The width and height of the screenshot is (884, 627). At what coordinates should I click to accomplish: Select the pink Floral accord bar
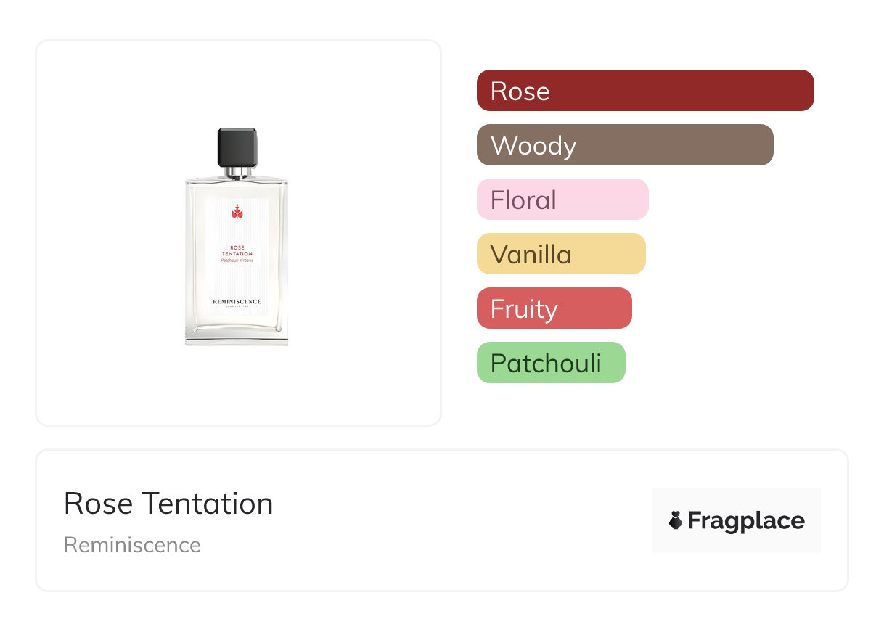tap(562, 200)
